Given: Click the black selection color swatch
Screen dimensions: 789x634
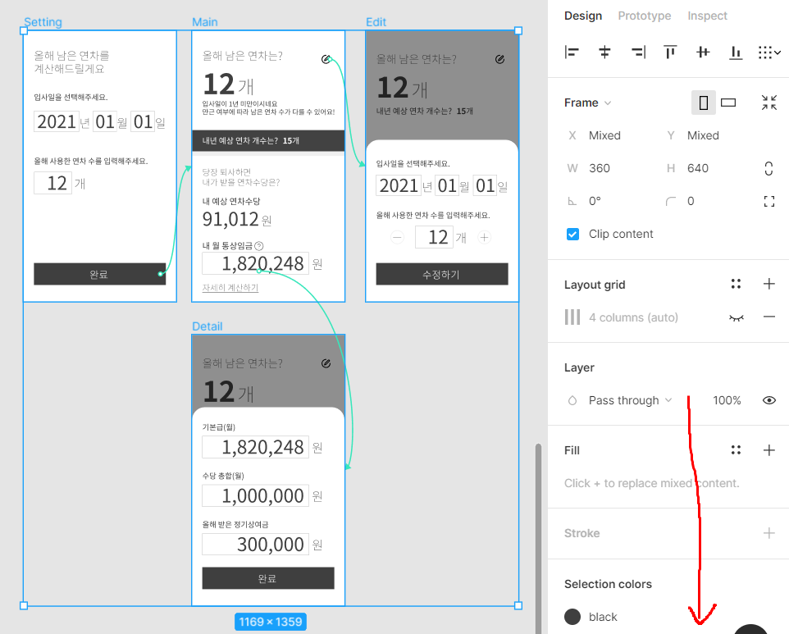Looking at the screenshot, I should (x=572, y=617).
